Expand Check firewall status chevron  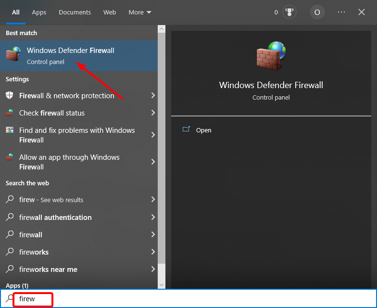(153, 113)
